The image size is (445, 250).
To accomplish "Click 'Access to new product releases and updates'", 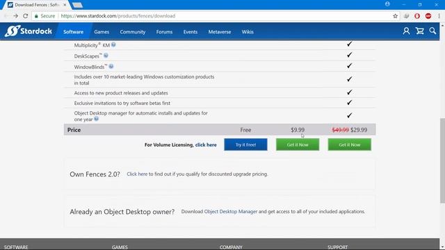I will point(121,93).
